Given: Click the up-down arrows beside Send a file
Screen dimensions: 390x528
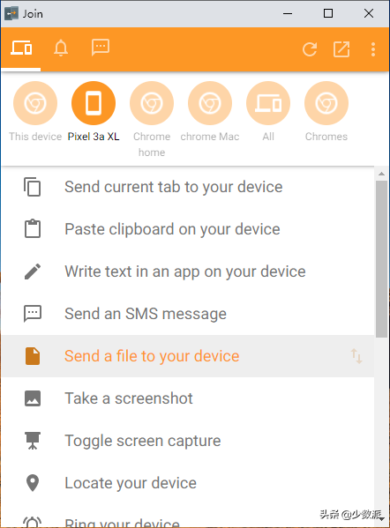Looking at the screenshot, I should [356, 356].
